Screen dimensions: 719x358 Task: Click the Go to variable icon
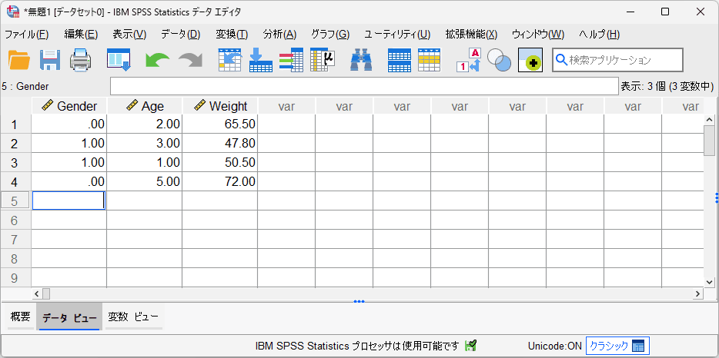click(260, 60)
